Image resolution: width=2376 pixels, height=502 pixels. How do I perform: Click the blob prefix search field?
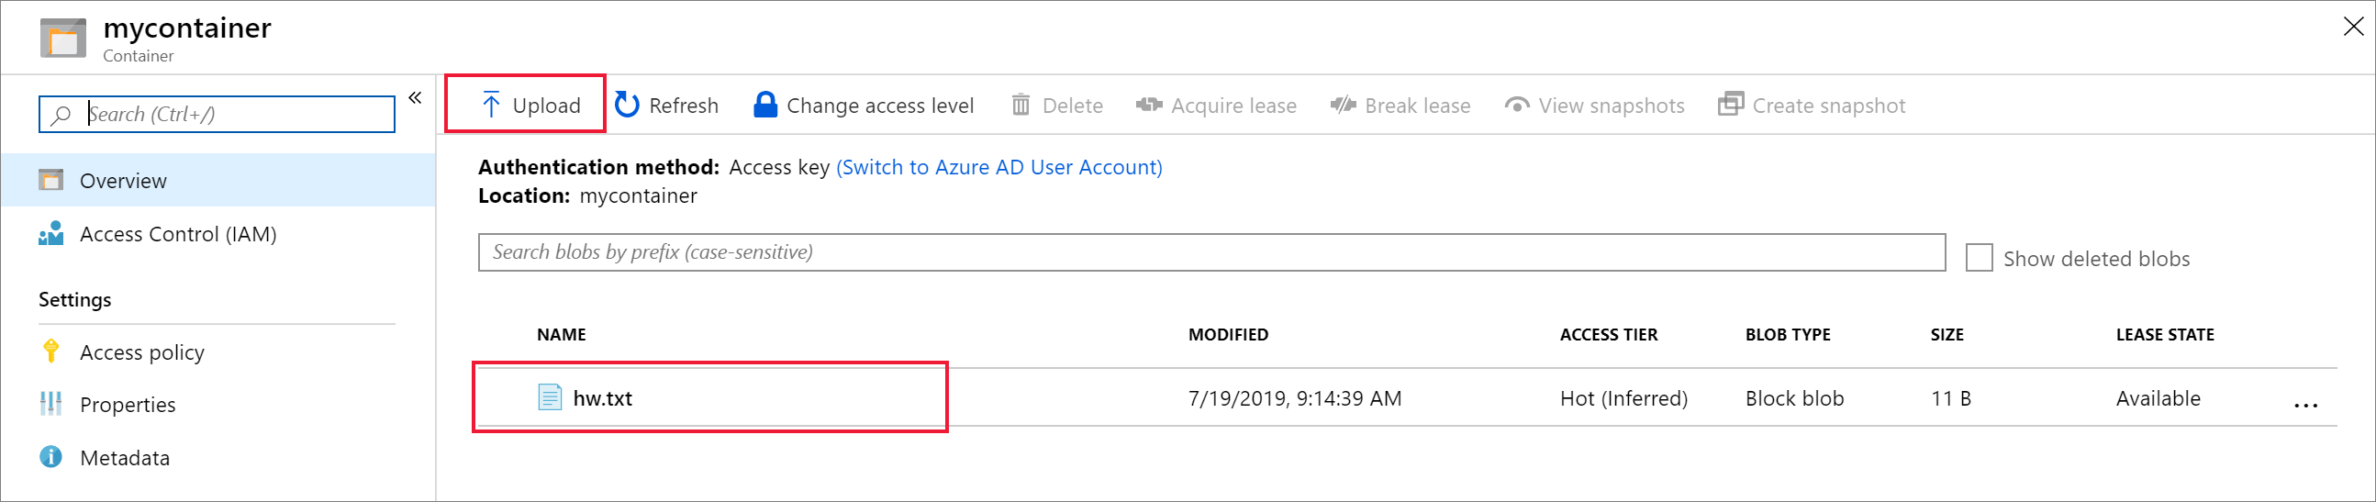(1210, 252)
